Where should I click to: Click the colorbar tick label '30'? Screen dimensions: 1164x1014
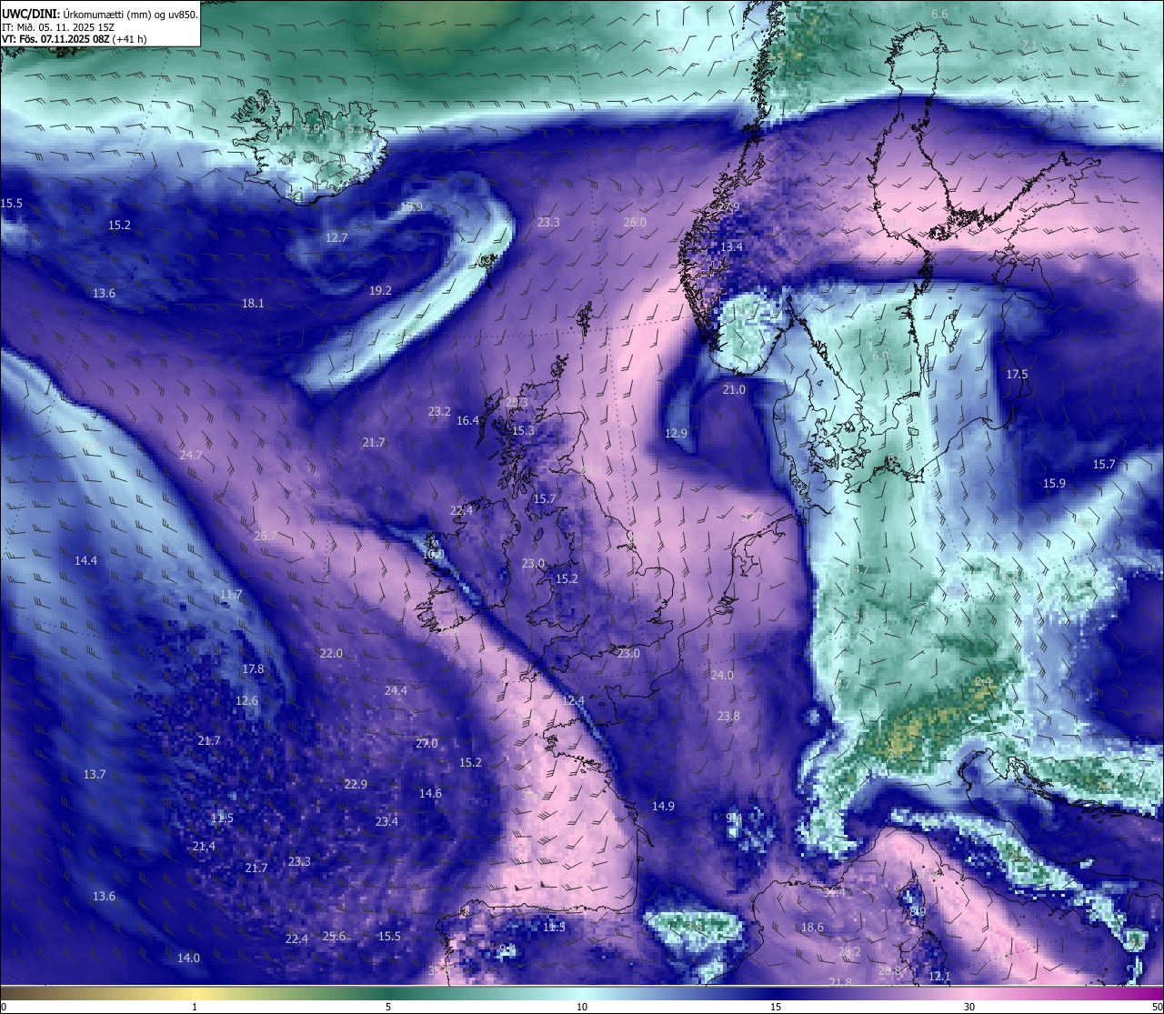(x=969, y=1007)
